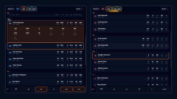The image size is (177, 99).
Task: Click WR icon beside Calvin Johnson
Action: click(10, 23)
